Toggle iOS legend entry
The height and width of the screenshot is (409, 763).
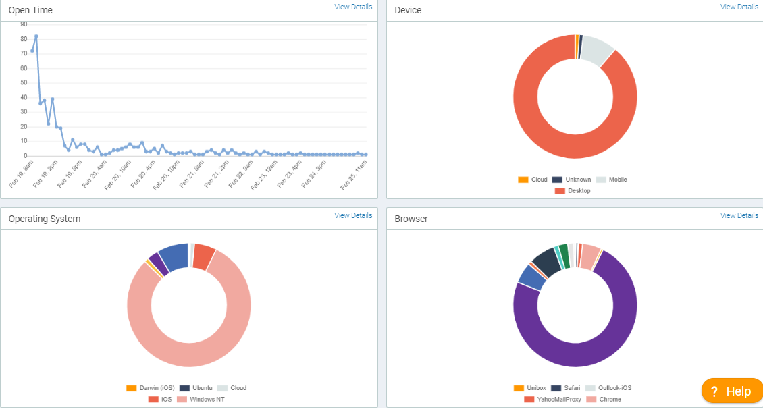tap(160, 400)
